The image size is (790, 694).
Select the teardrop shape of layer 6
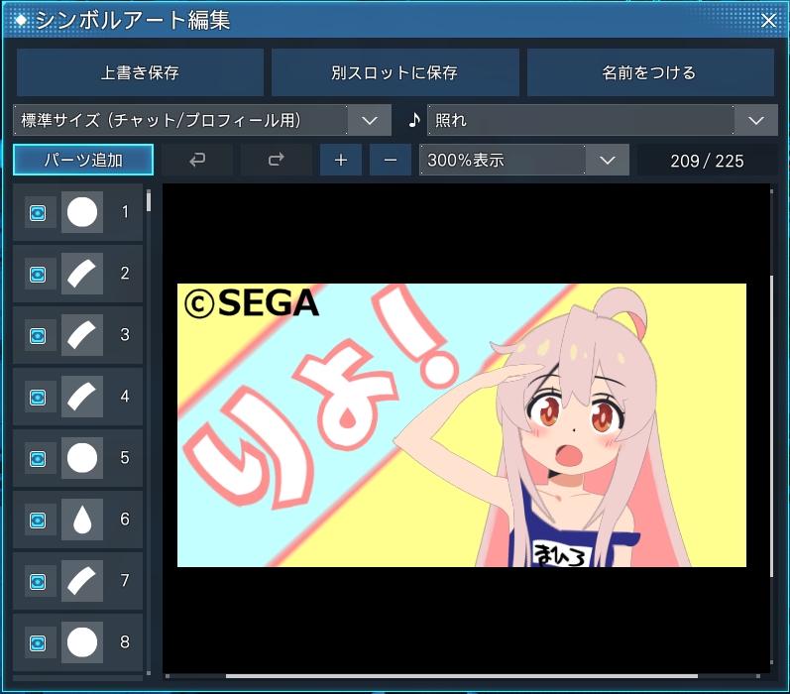click(x=82, y=520)
